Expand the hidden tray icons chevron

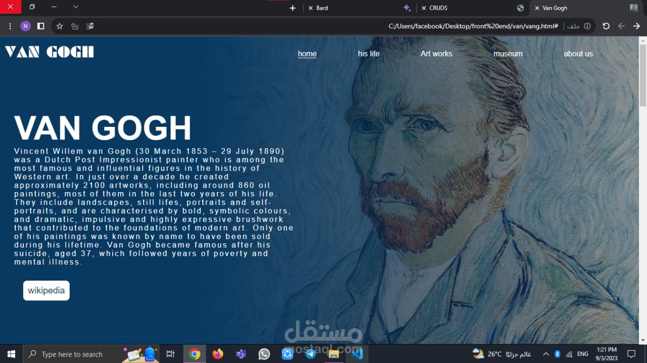click(546, 354)
